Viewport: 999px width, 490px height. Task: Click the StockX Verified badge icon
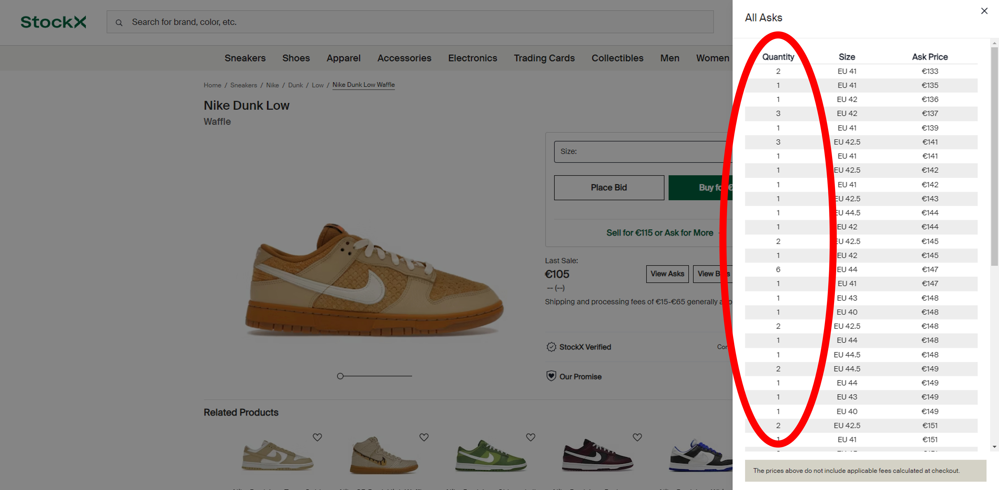tap(551, 347)
